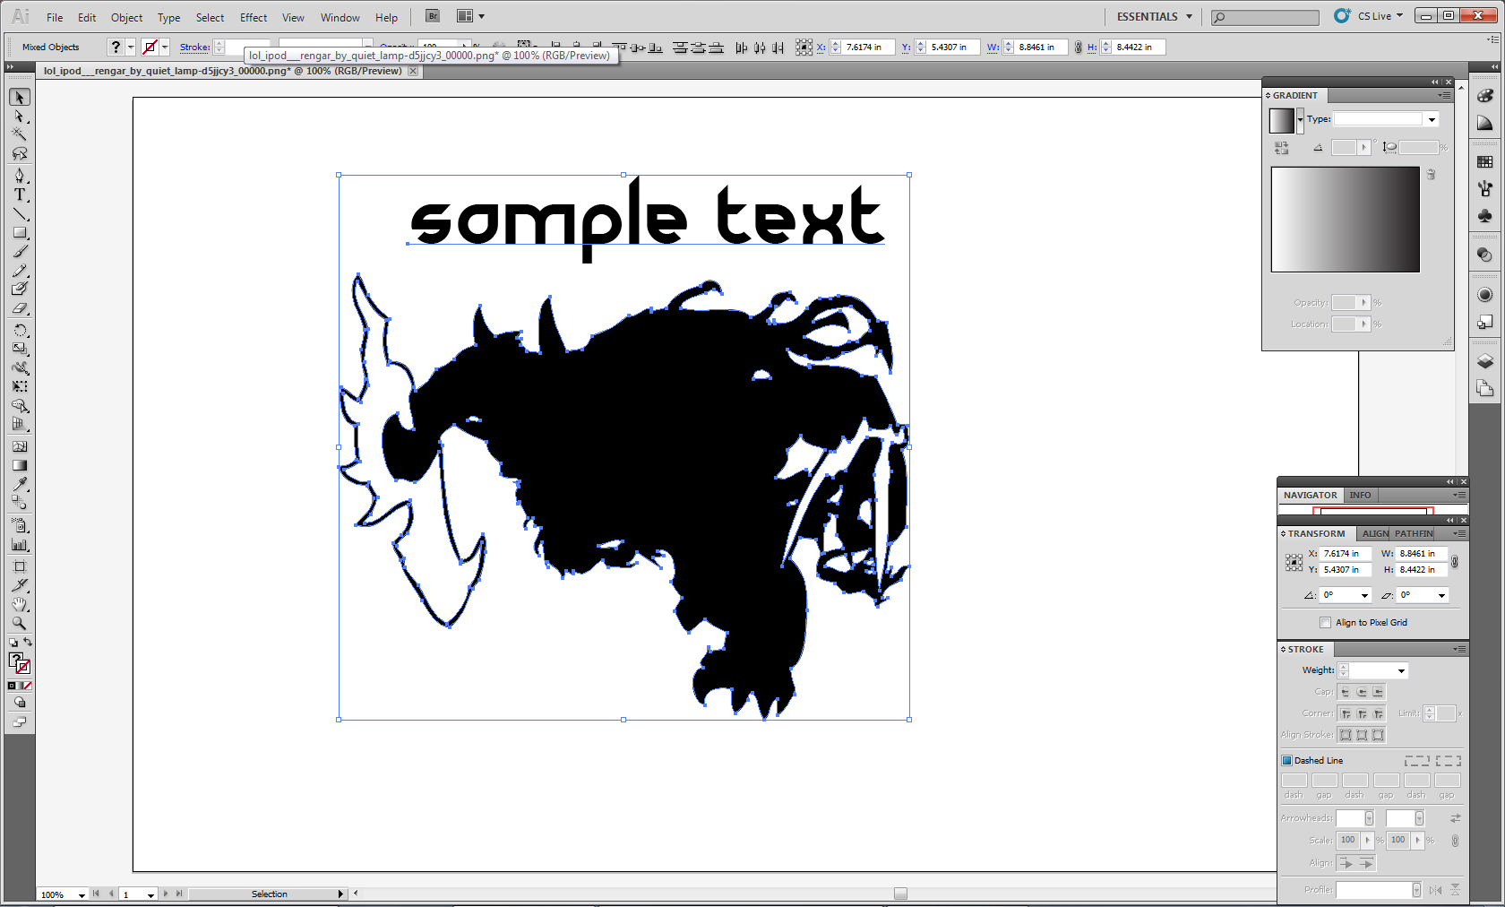
Task: Enable Align to Pixel Grid checkbox
Action: point(1325,623)
